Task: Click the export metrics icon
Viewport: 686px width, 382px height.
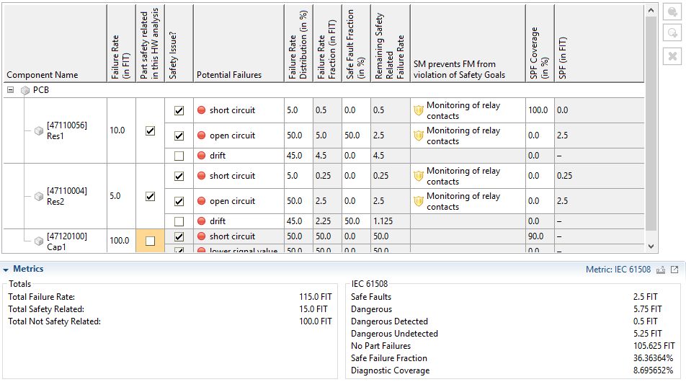Action: point(661,270)
